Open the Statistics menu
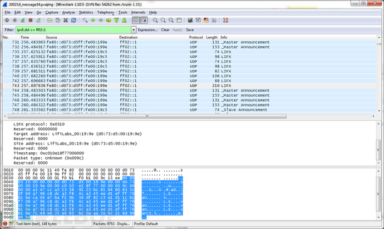 (x=86, y=12)
